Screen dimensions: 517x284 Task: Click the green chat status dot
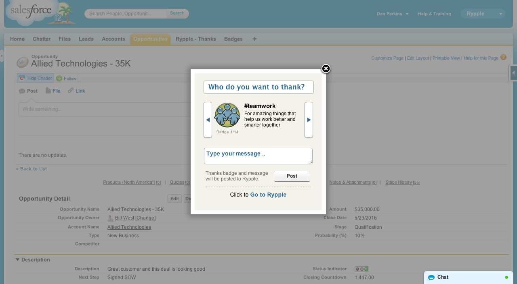point(506,278)
